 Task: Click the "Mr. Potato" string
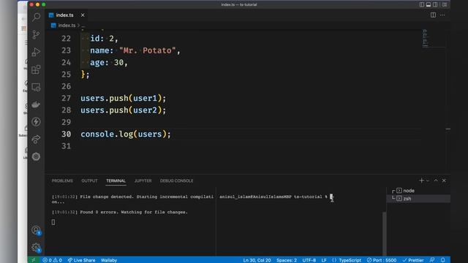pyautogui.click(x=148, y=50)
